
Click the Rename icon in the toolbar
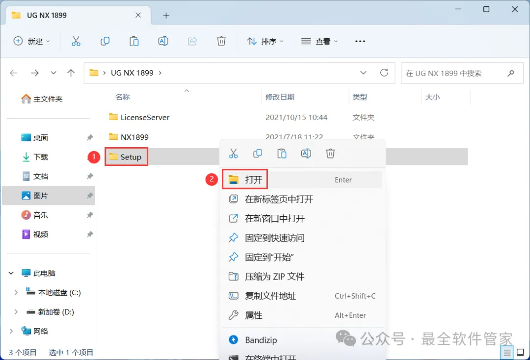pos(163,41)
